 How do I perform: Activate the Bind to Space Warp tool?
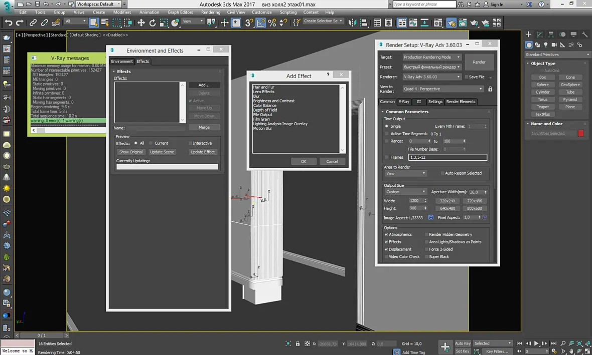(56, 23)
